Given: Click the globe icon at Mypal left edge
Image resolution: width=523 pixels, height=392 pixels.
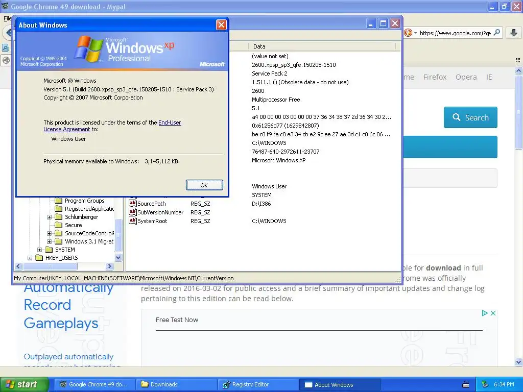Looking at the screenshot, I should coord(6,60).
